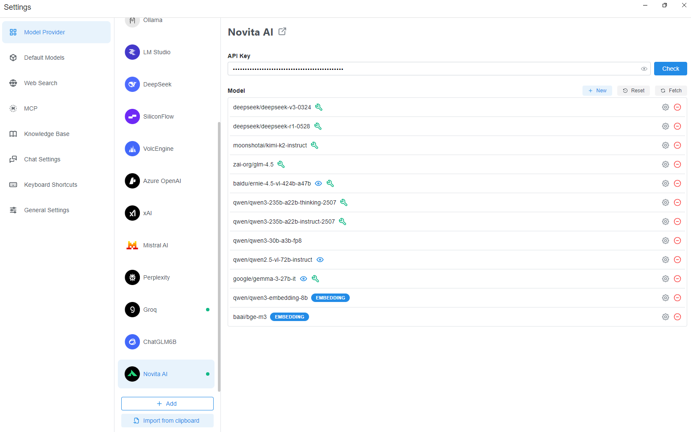The width and height of the screenshot is (691, 432).
Task: Remove qwen/qwen3-30b-a3b-fp8 model
Action: click(677, 241)
